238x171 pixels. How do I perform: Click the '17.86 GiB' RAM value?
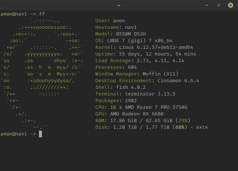tap(123, 121)
